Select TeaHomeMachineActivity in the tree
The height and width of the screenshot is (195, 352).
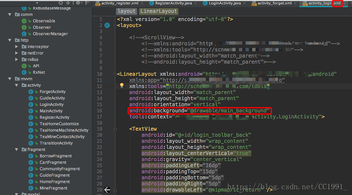point(64,130)
